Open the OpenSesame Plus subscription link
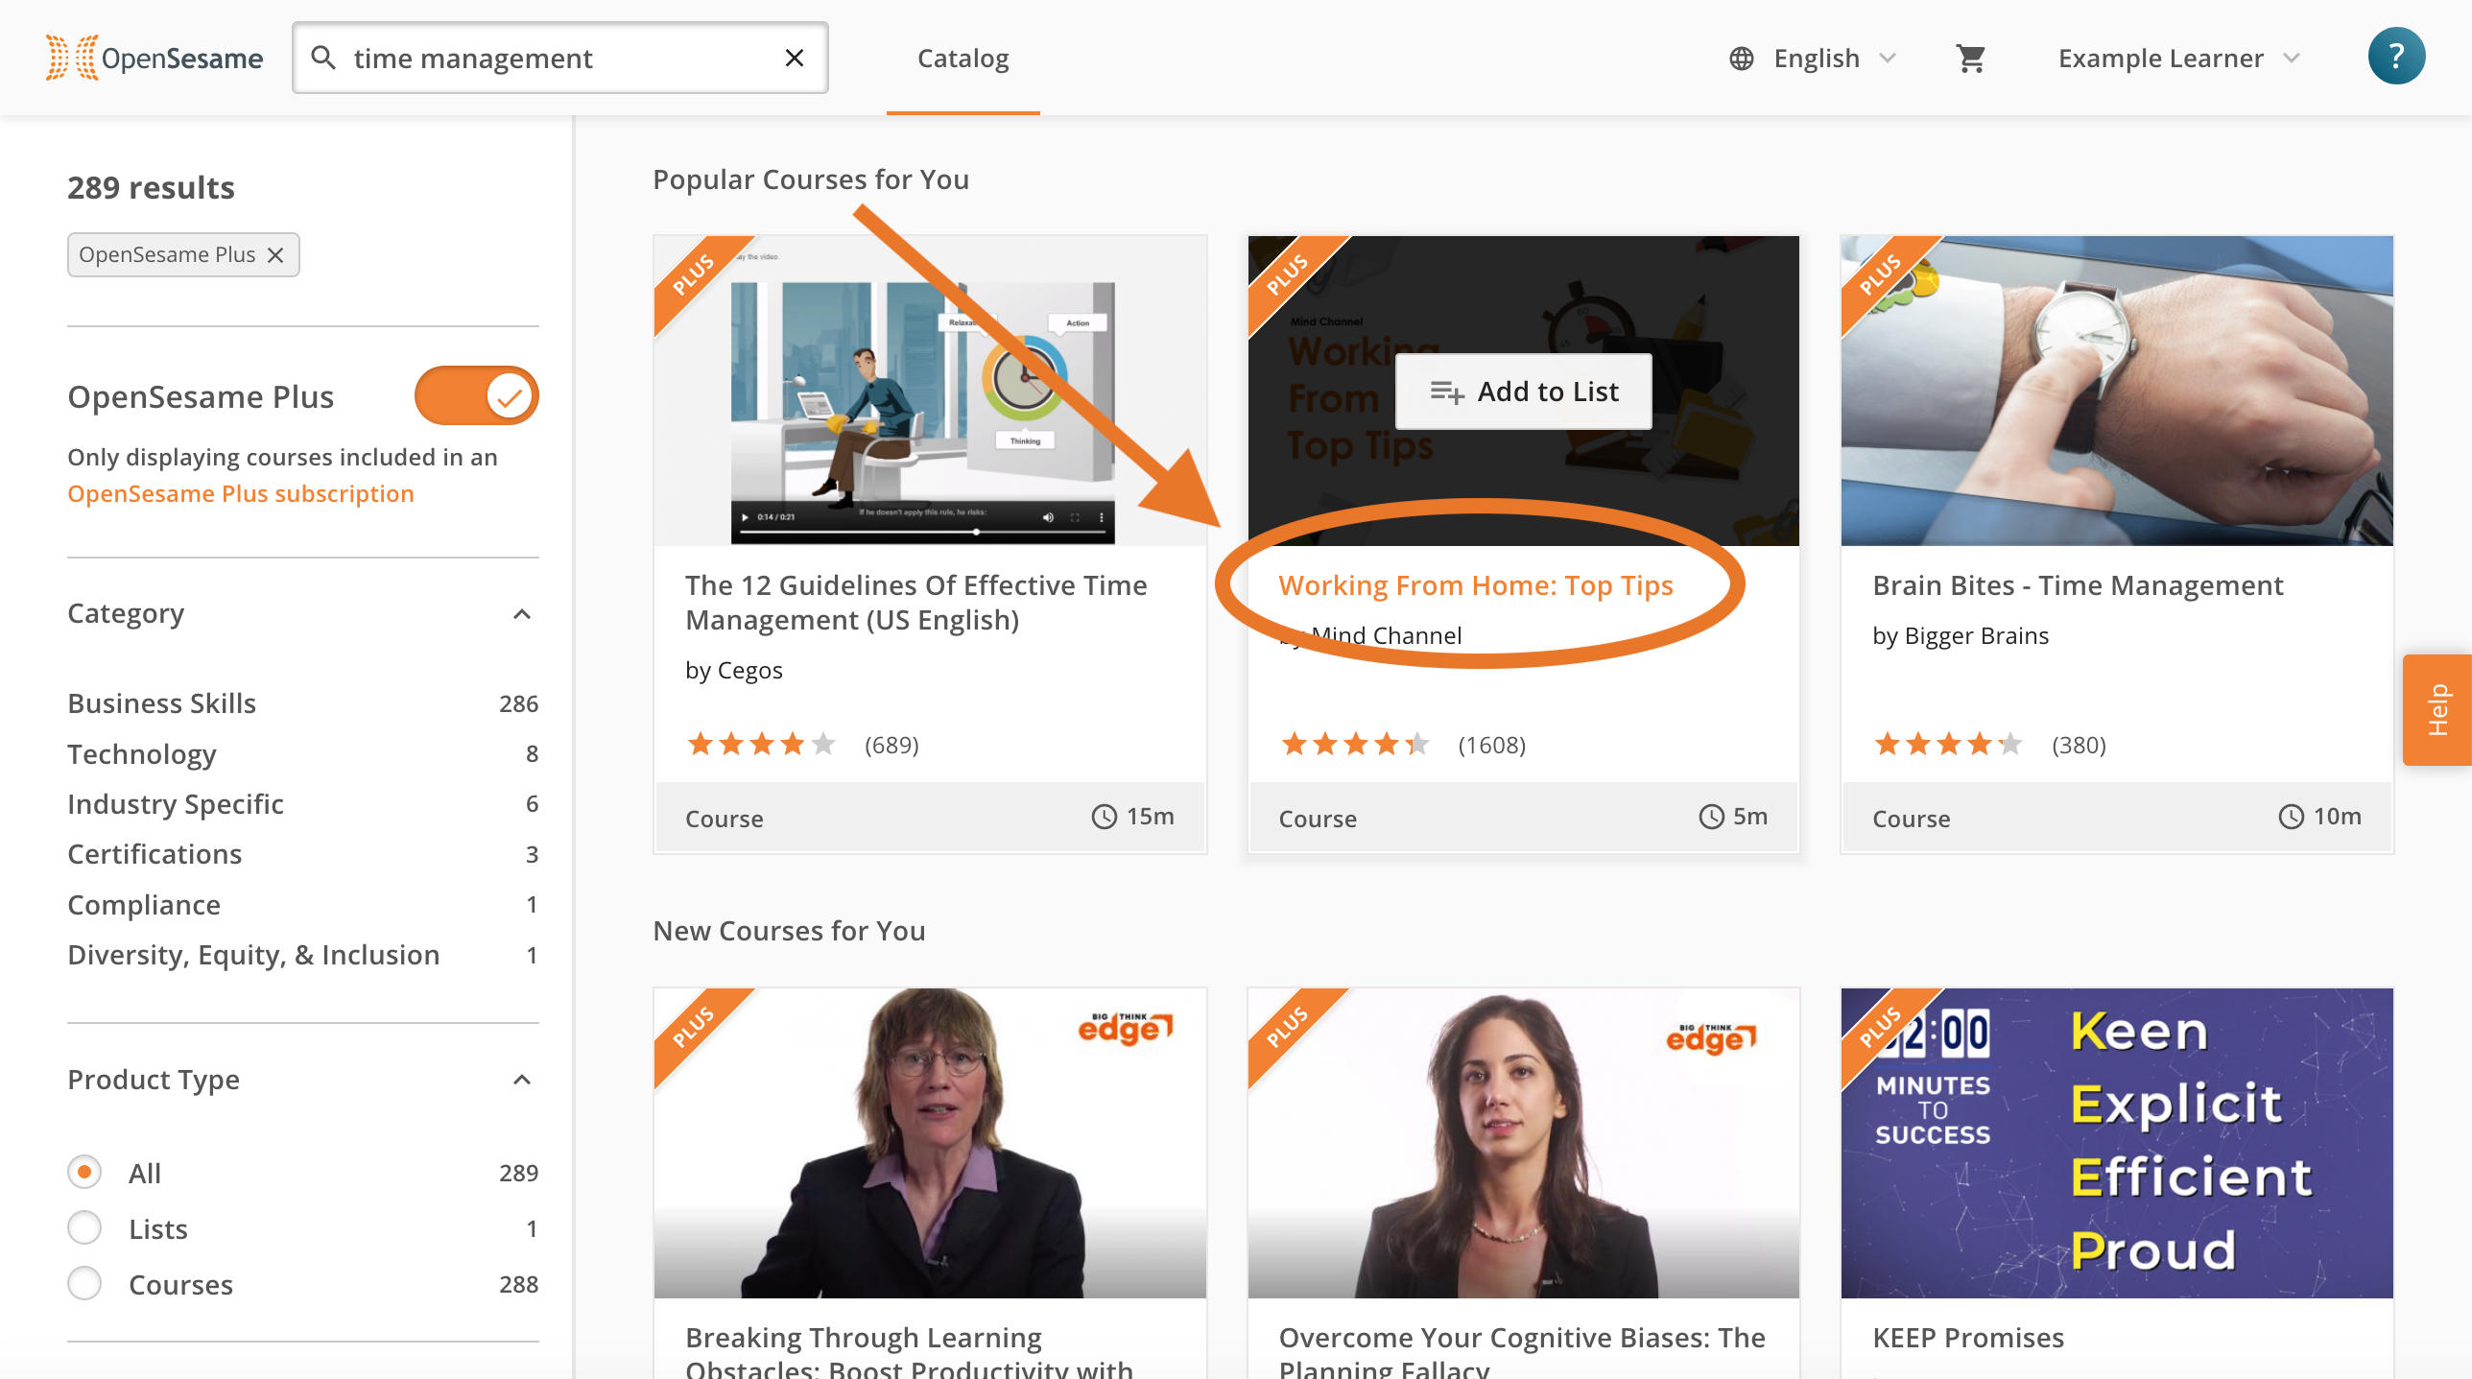Image resolution: width=2472 pixels, height=1379 pixels. [241, 493]
